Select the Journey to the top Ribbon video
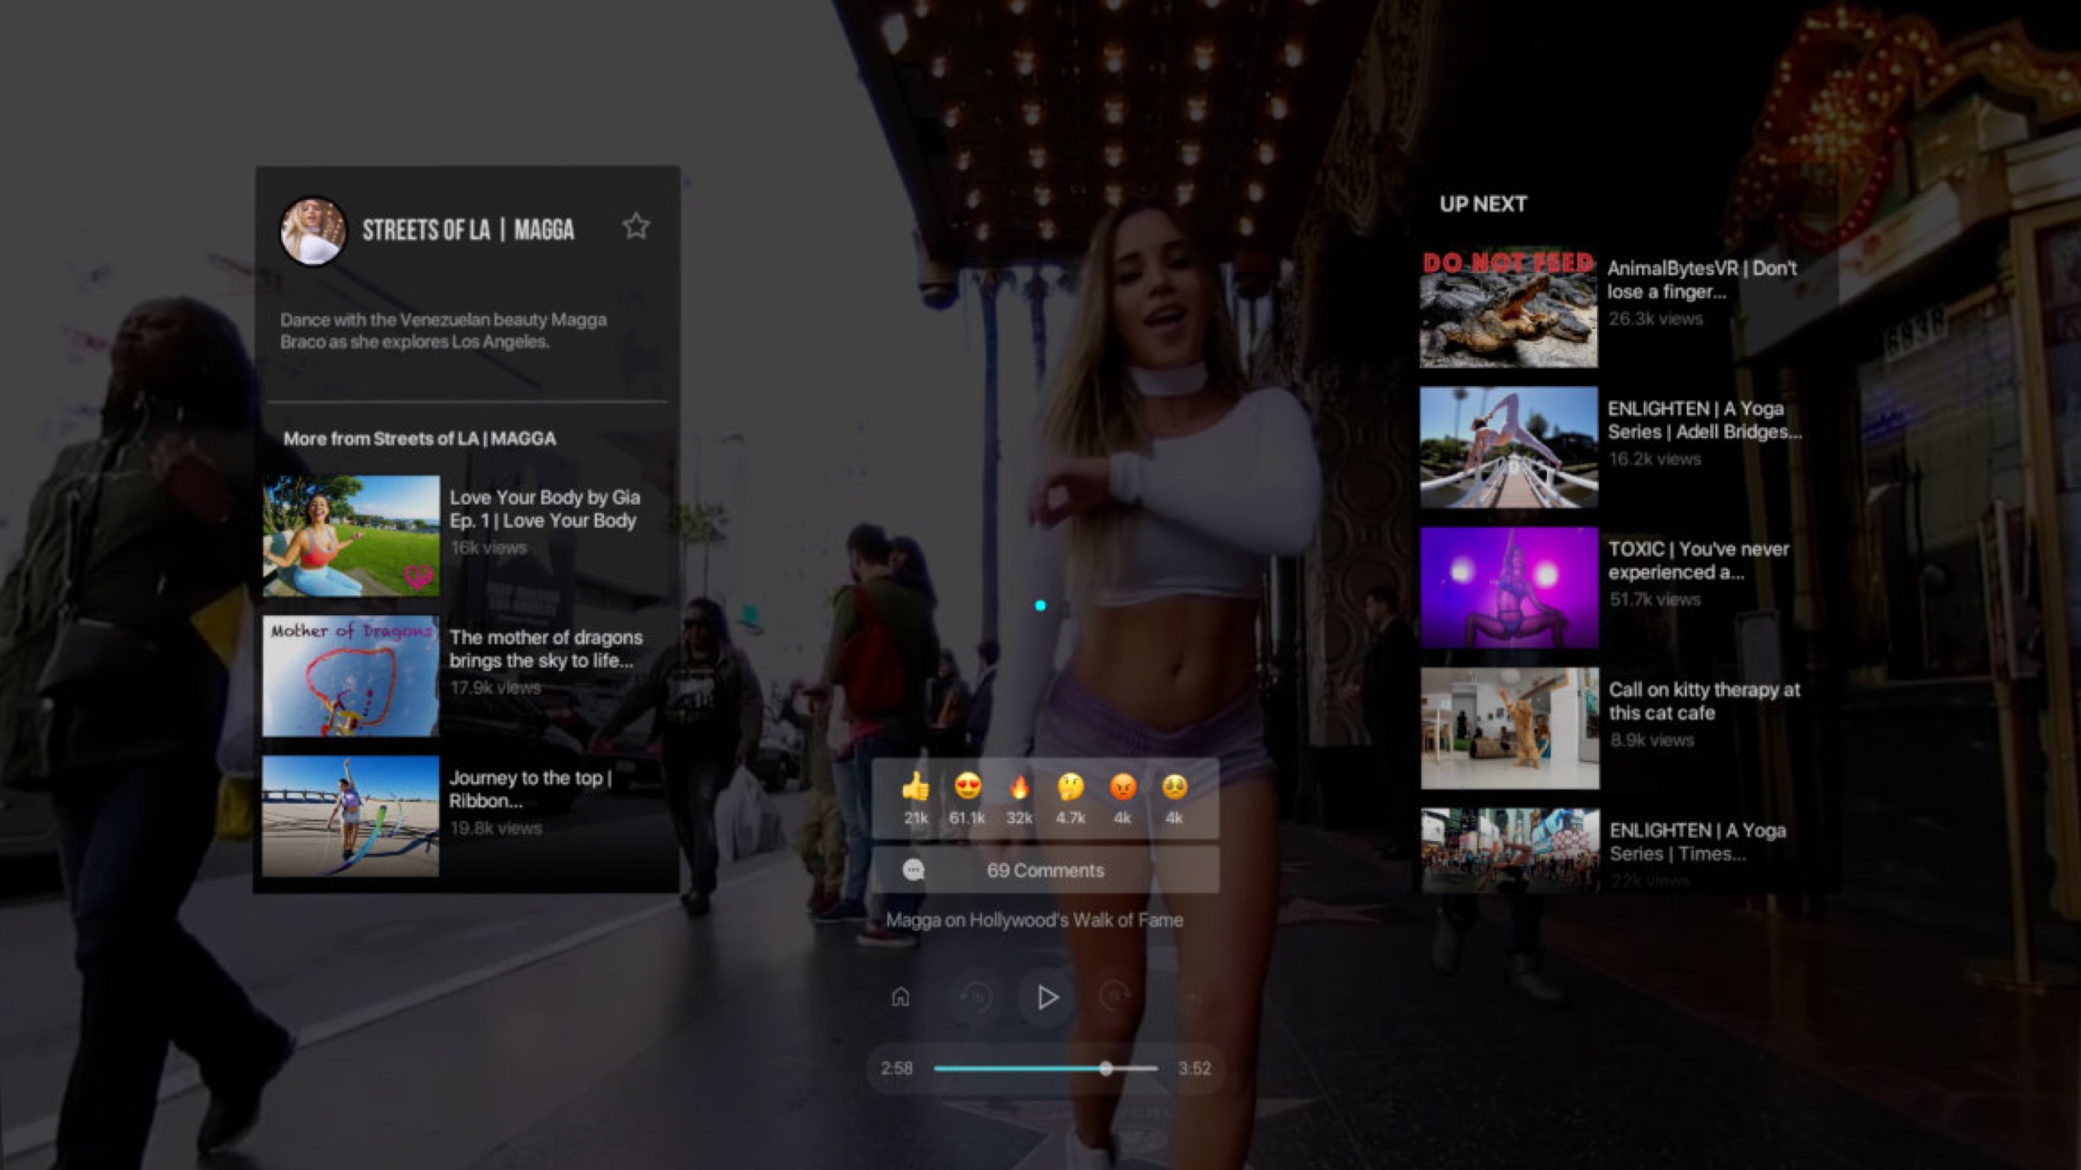This screenshot has height=1170, width=2081. (351, 816)
